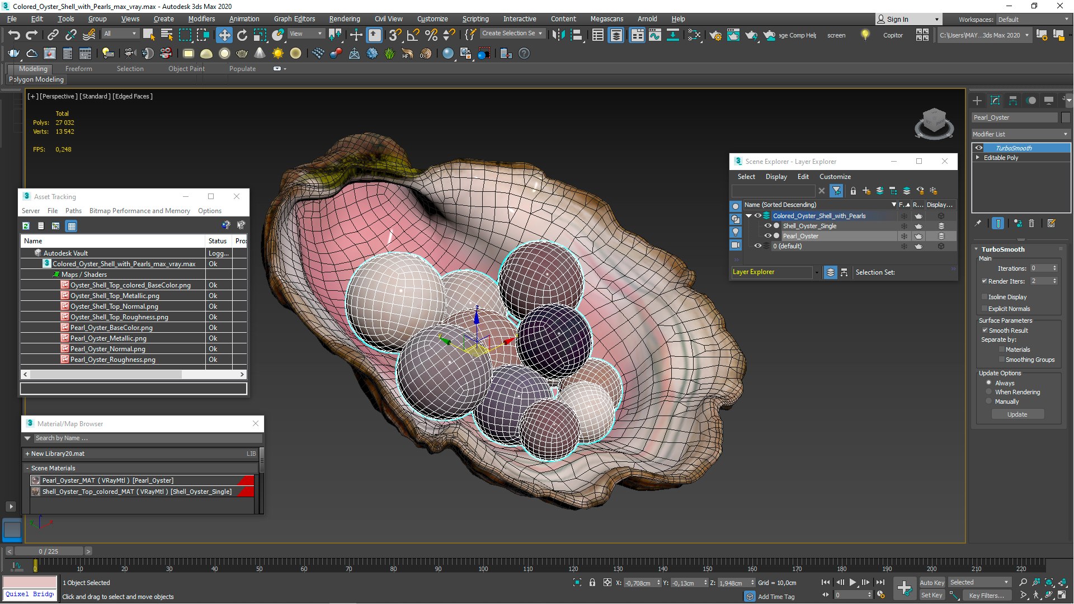Toggle Render Iters checkbox
Screen dimensions: 1074x604
(x=984, y=281)
